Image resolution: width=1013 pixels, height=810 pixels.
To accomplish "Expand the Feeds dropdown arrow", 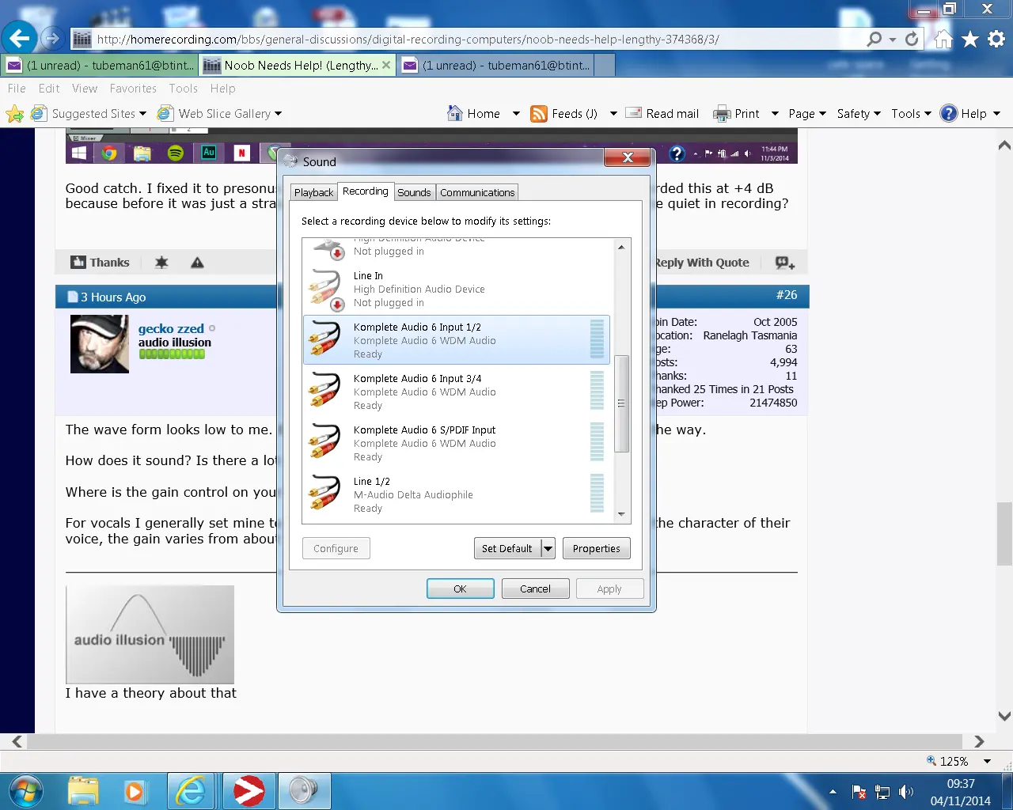I will (613, 114).
